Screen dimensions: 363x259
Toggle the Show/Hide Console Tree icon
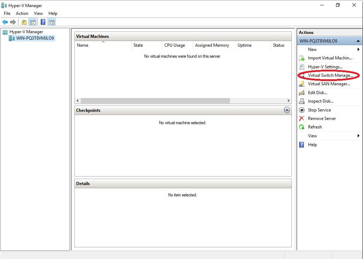click(x=33, y=22)
